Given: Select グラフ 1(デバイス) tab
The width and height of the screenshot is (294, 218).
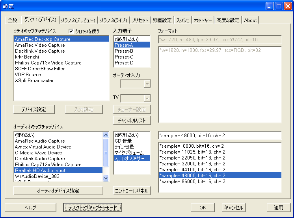Looking at the screenshot, I should (40, 19).
